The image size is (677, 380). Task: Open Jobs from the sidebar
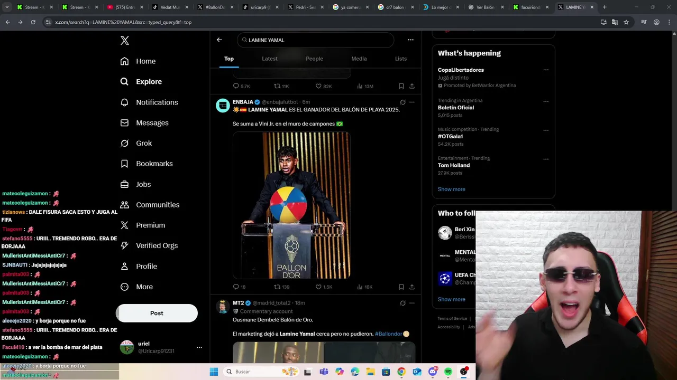point(135,184)
